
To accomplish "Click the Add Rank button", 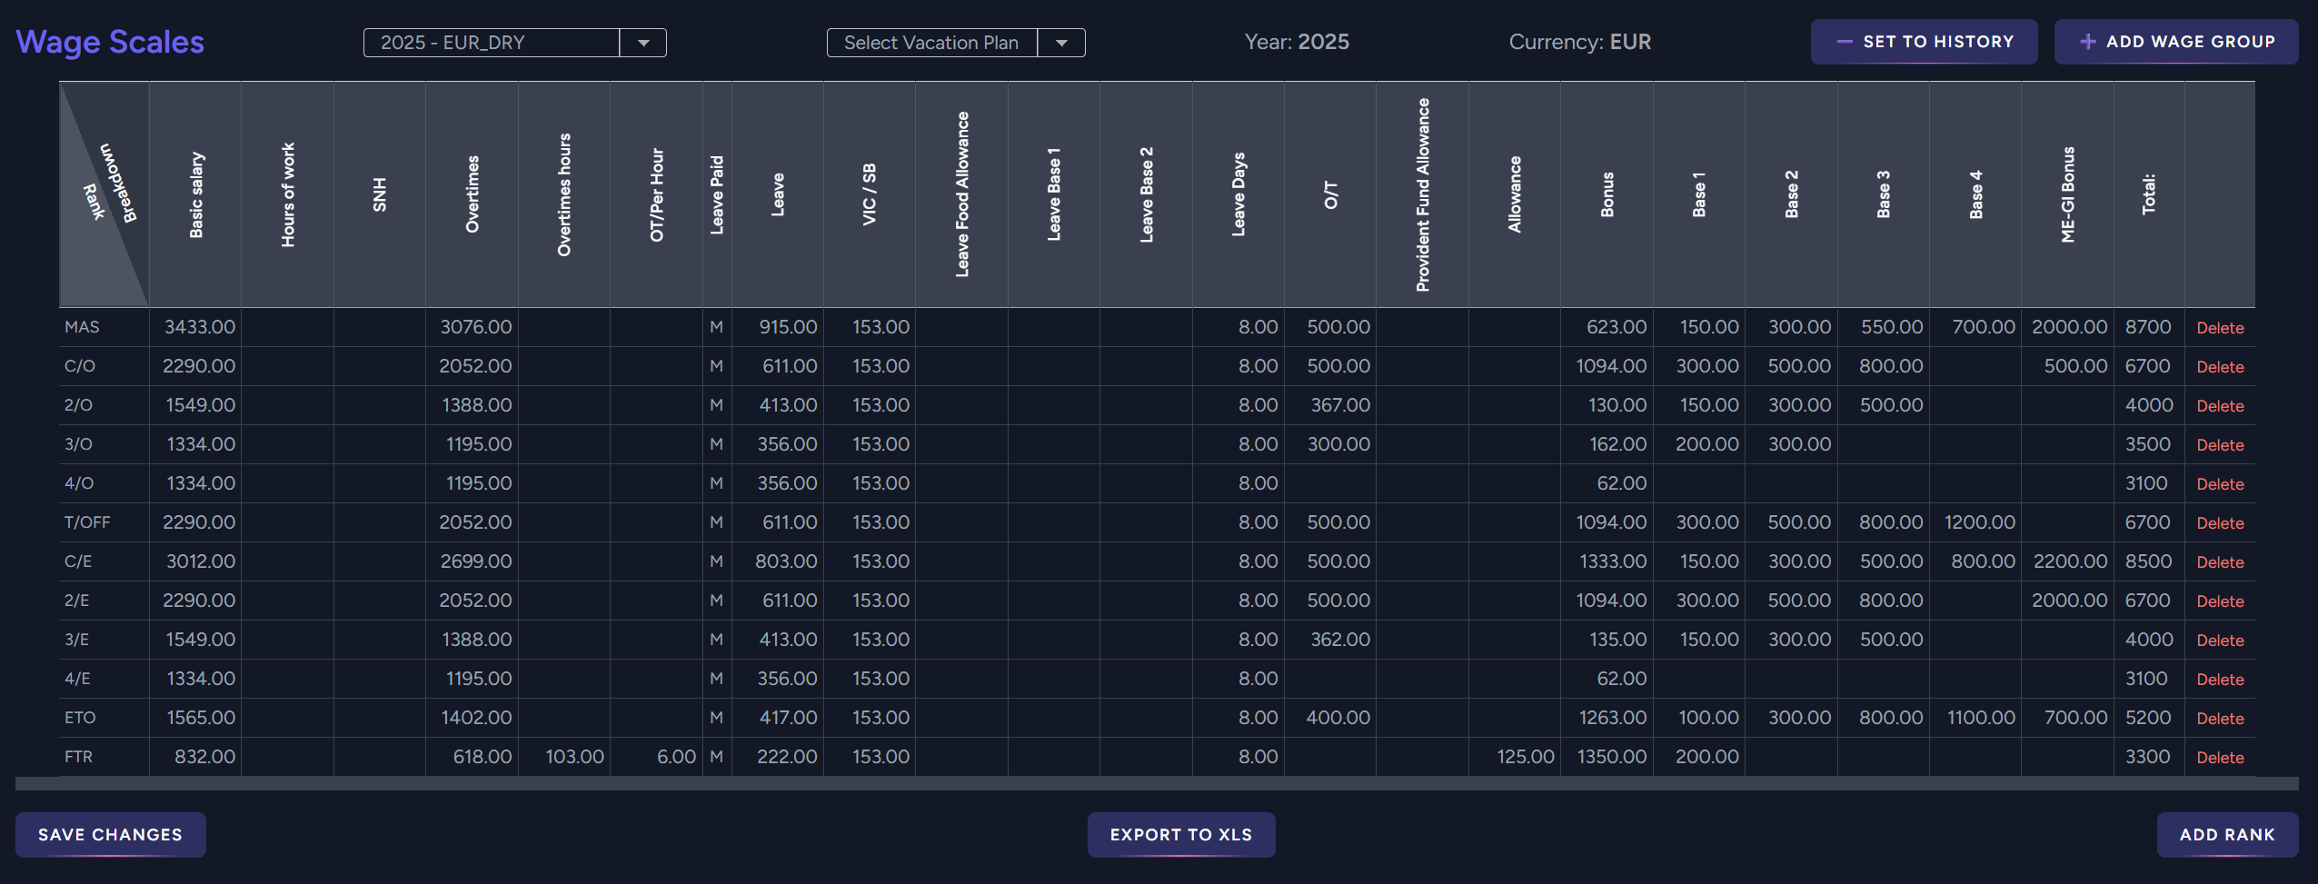I will 2226,834.
